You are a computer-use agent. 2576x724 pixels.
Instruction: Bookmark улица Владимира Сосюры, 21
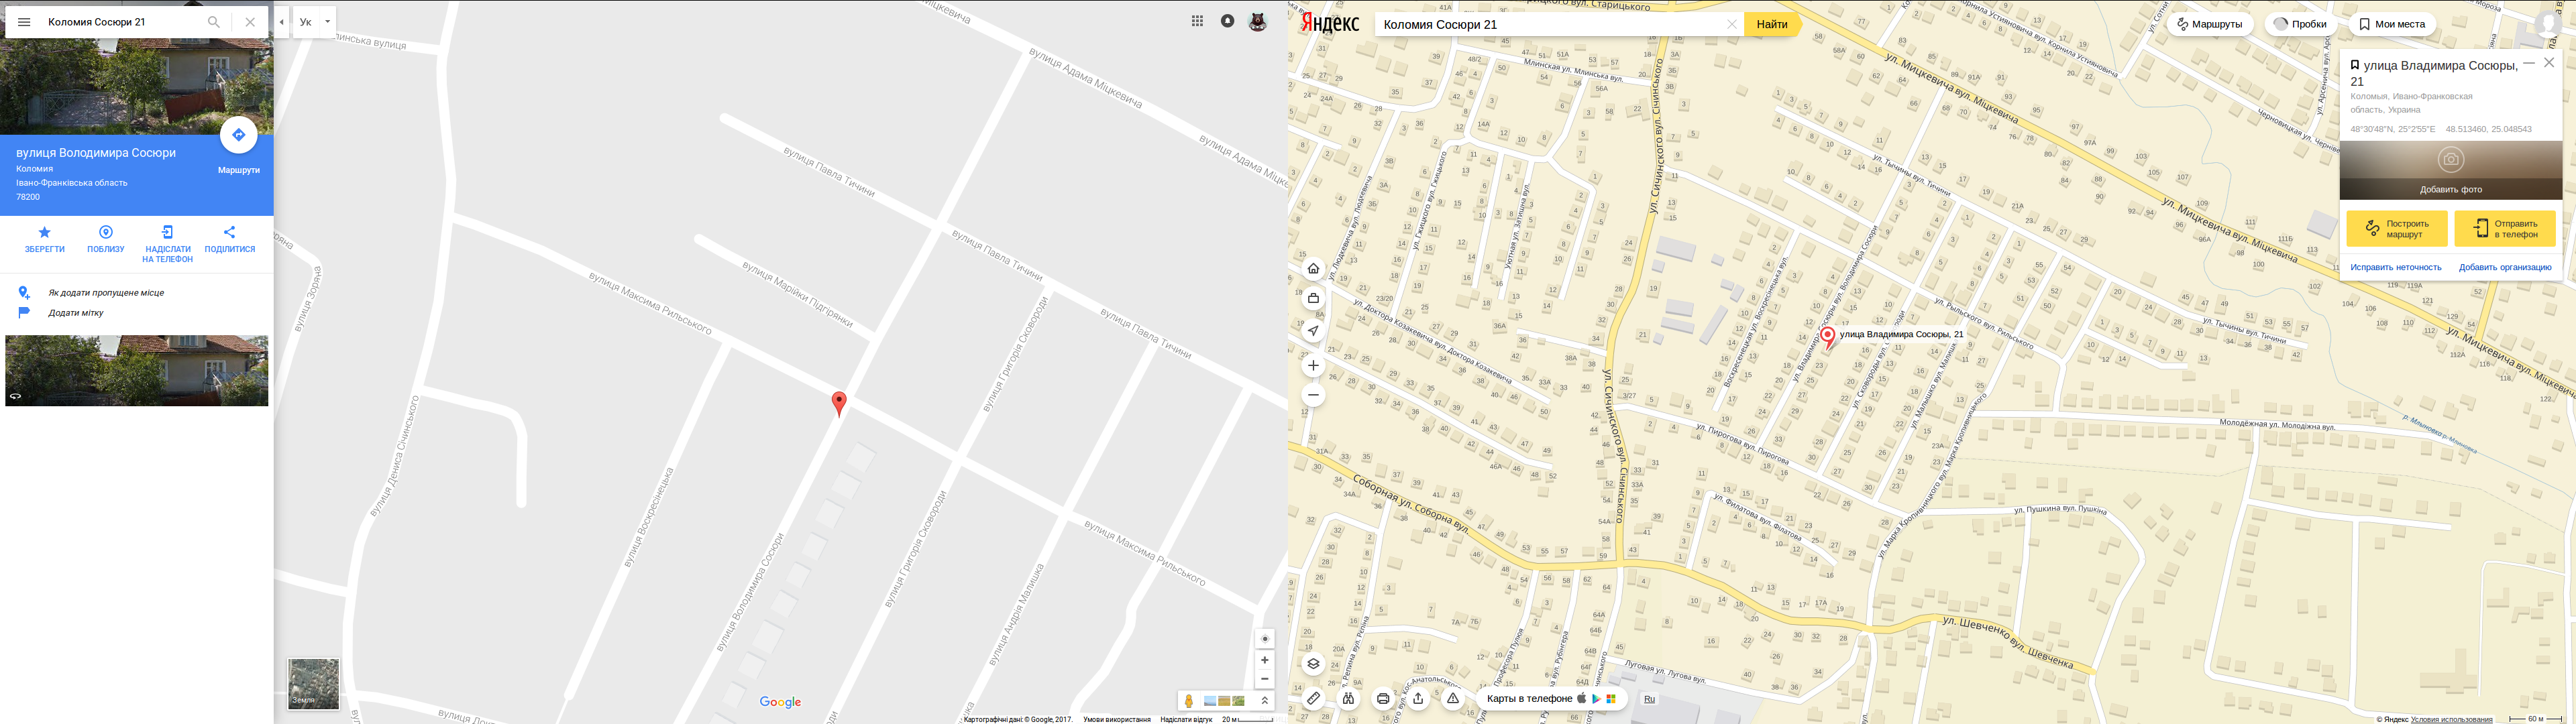(x=2355, y=65)
